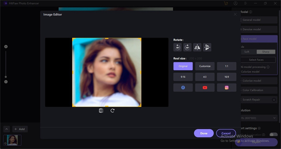Select the photo thumbnail in the bottom strip

click(13, 140)
